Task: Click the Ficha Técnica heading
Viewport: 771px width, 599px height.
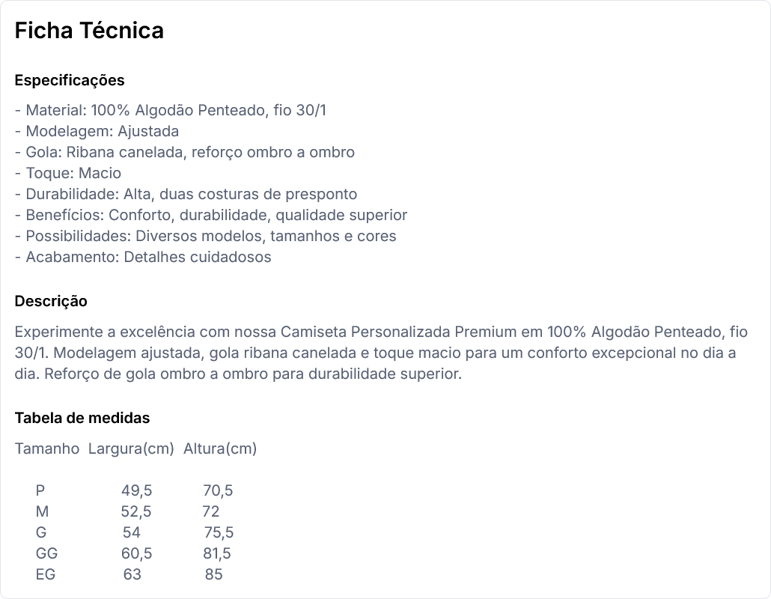Action: tap(89, 31)
